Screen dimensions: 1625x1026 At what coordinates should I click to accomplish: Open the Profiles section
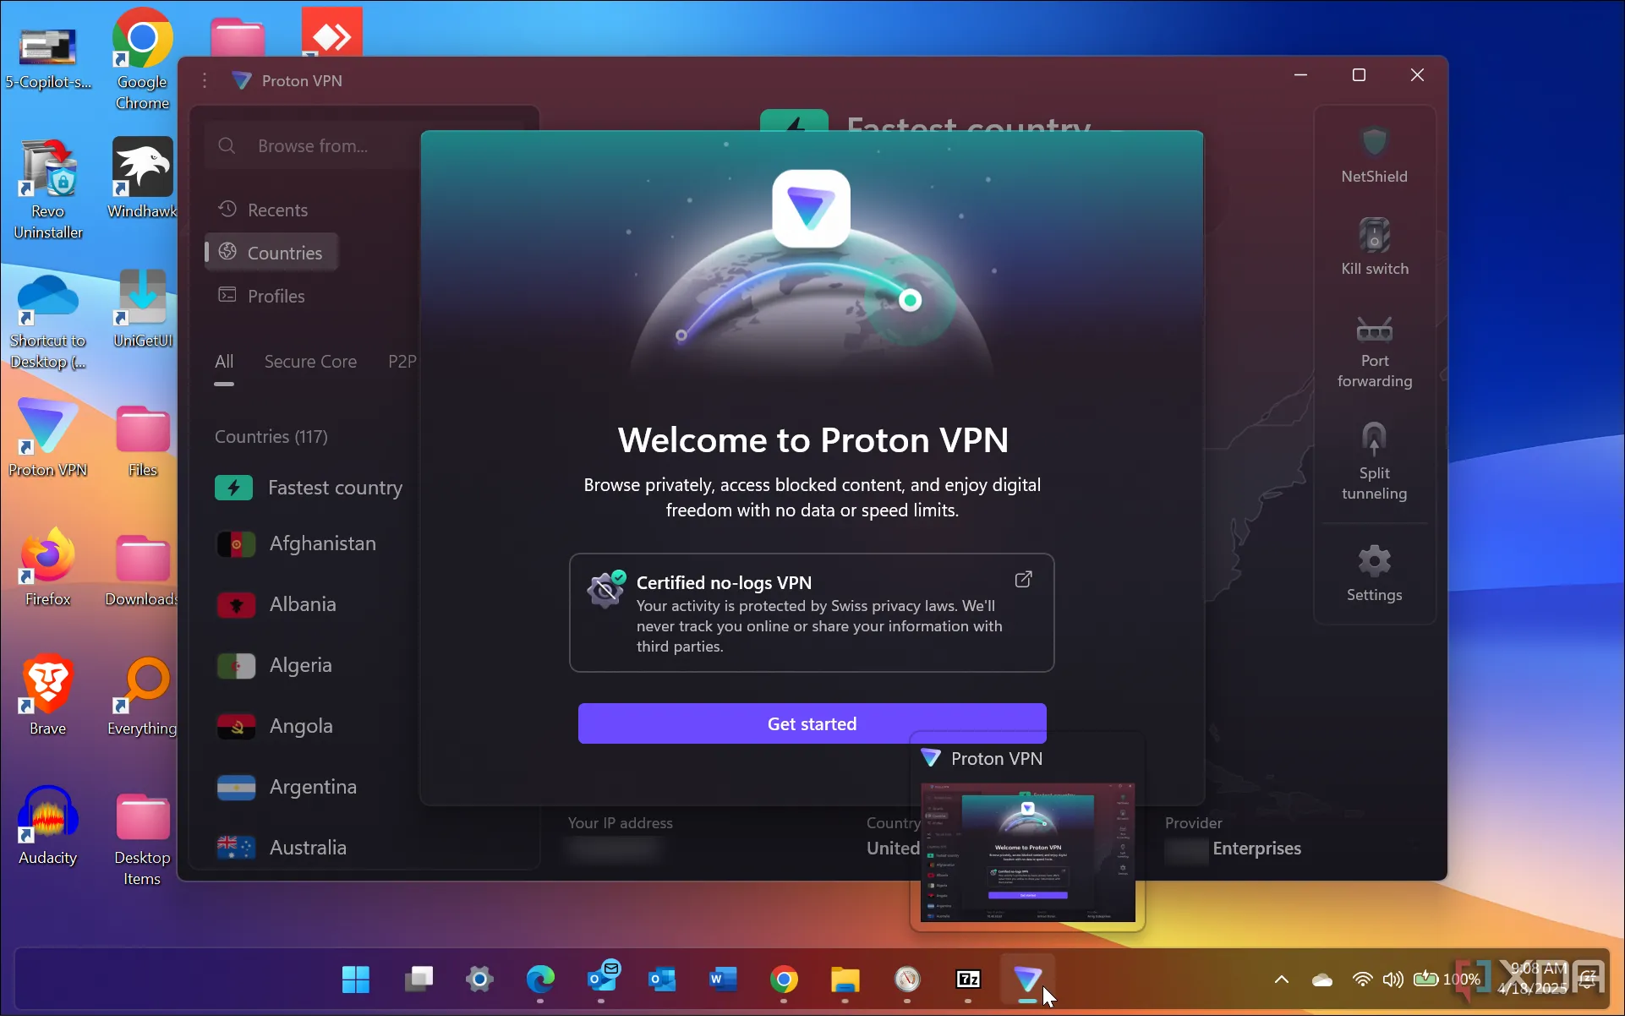[x=275, y=296]
